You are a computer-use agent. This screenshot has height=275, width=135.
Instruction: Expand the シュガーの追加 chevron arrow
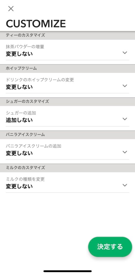pyautogui.click(x=125, y=119)
